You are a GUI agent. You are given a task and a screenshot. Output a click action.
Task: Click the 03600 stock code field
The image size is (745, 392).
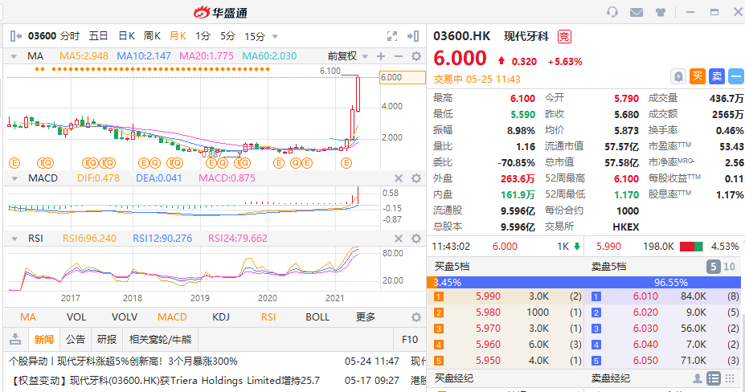(x=43, y=36)
